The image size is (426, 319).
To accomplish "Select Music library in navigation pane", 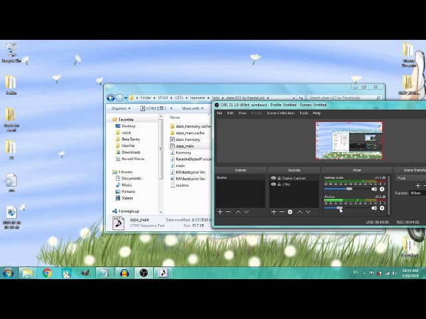I will [x=126, y=185].
